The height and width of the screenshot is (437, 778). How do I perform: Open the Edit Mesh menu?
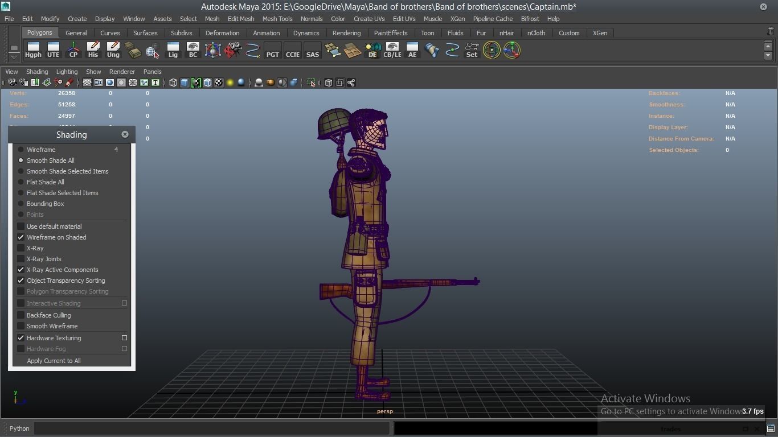click(241, 19)
